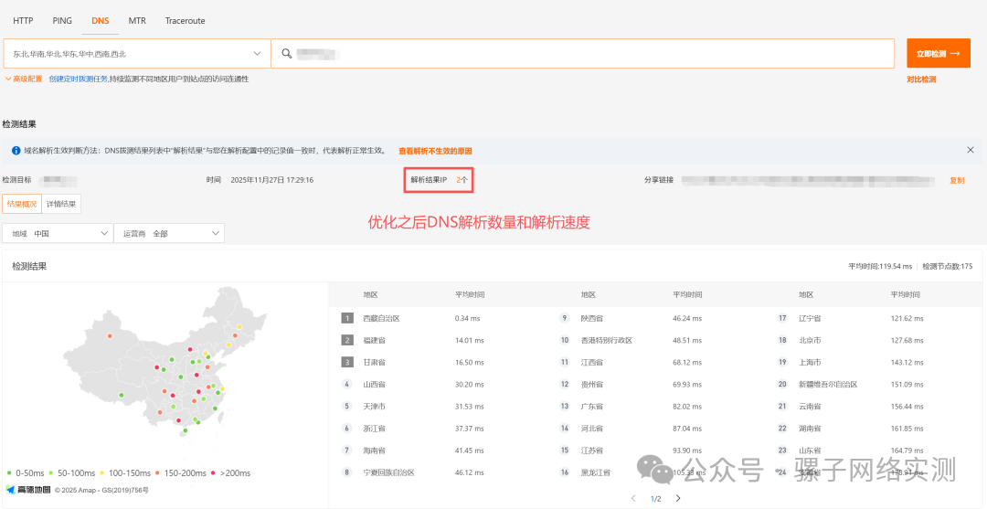This screenshot has width=987, height=509.
Task: Click the 0.34 ms value
Action: (467, 318)
